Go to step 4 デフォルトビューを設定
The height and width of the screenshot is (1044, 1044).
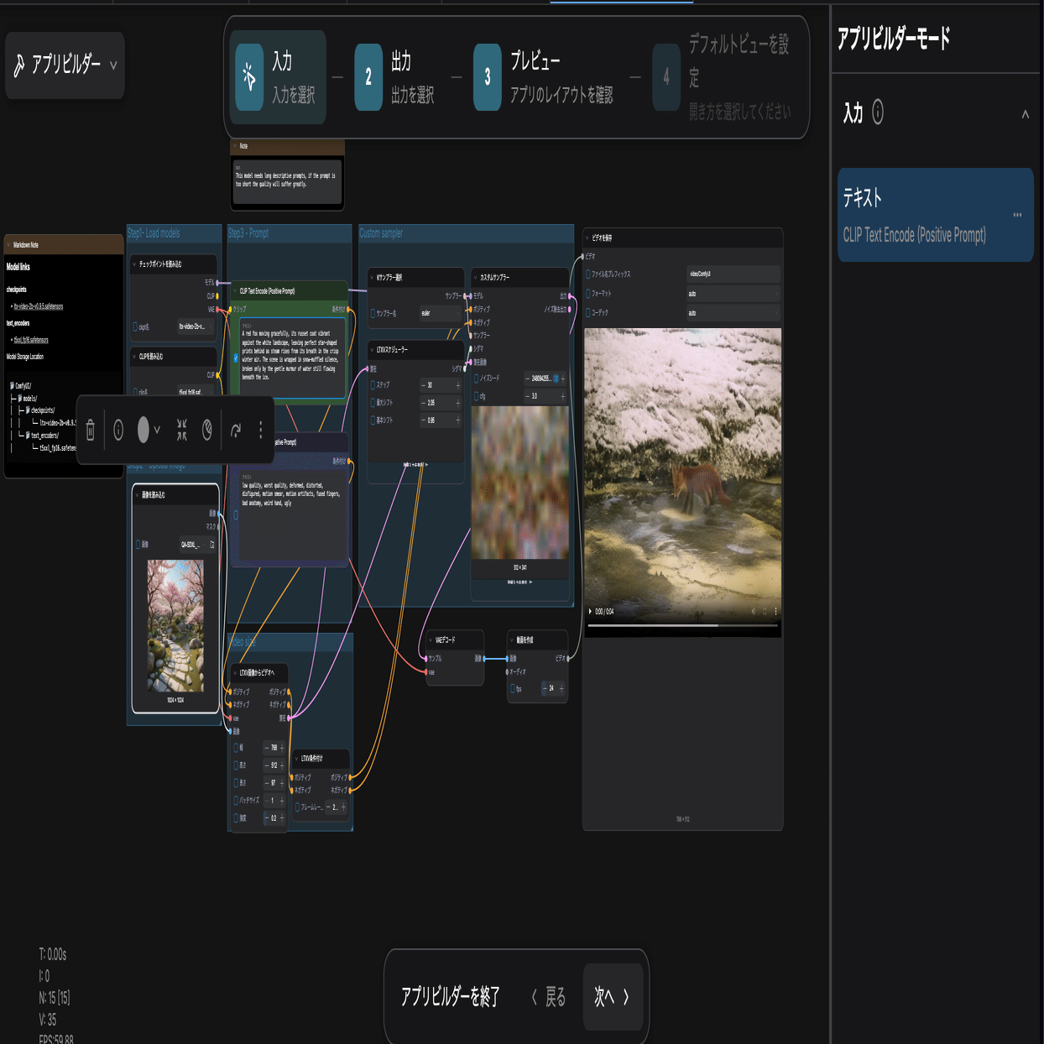point(723,77)
